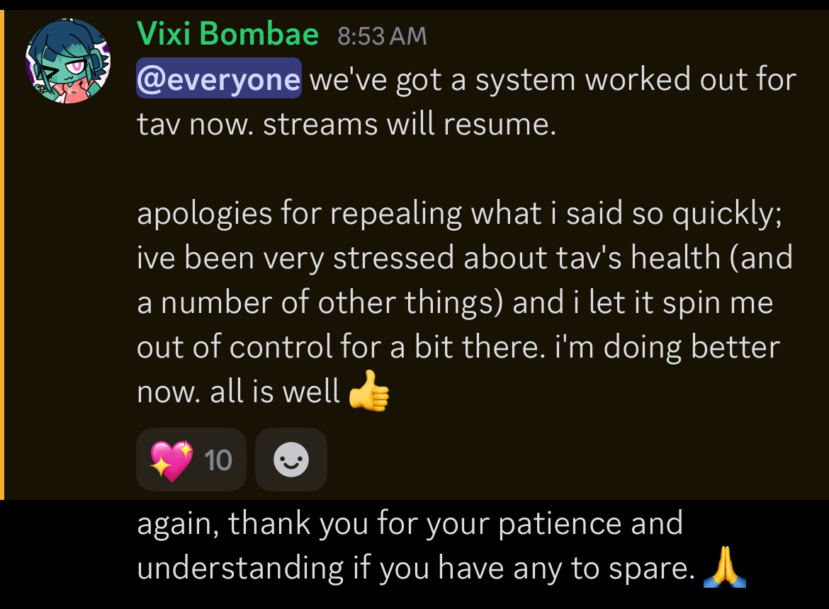Click the text 'streams will resume.'
Image resolution: width=829 pixels, height=609 pixels.
tap(410, 125)
